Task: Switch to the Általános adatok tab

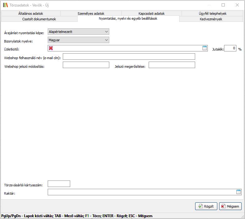Action: tap(30, 14)
